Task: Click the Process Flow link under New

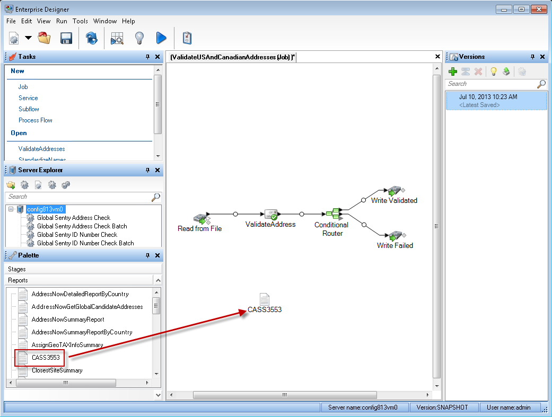Action: [35, 120]
